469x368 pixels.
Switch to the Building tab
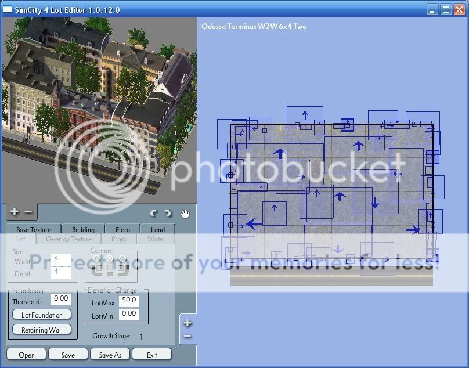click(x=83, y=229)
